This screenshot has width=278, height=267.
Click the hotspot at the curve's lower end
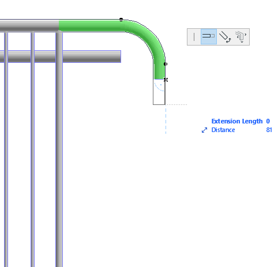166,64
